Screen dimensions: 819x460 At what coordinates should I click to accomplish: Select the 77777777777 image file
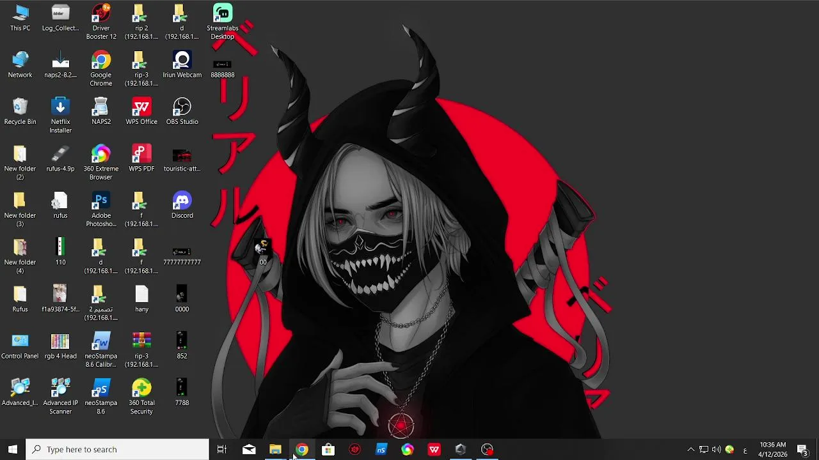click(182, 256)
